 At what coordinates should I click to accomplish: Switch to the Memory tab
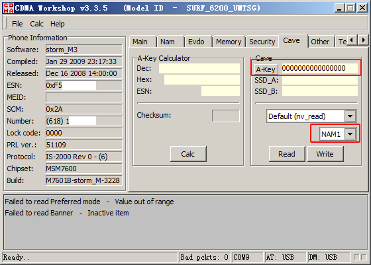click(x=229, y=42)
